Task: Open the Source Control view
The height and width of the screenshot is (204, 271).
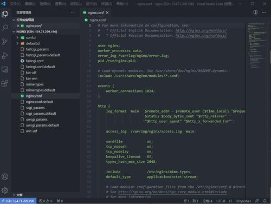Action: pyautogui.click(x=5, y=42)
